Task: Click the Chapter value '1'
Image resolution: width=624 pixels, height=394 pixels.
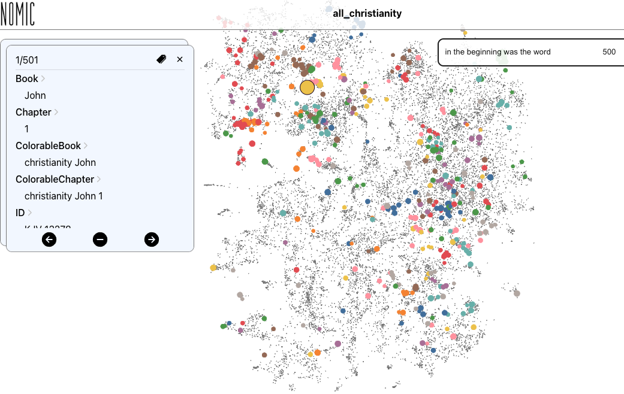Action: click(x=27, y=129)
